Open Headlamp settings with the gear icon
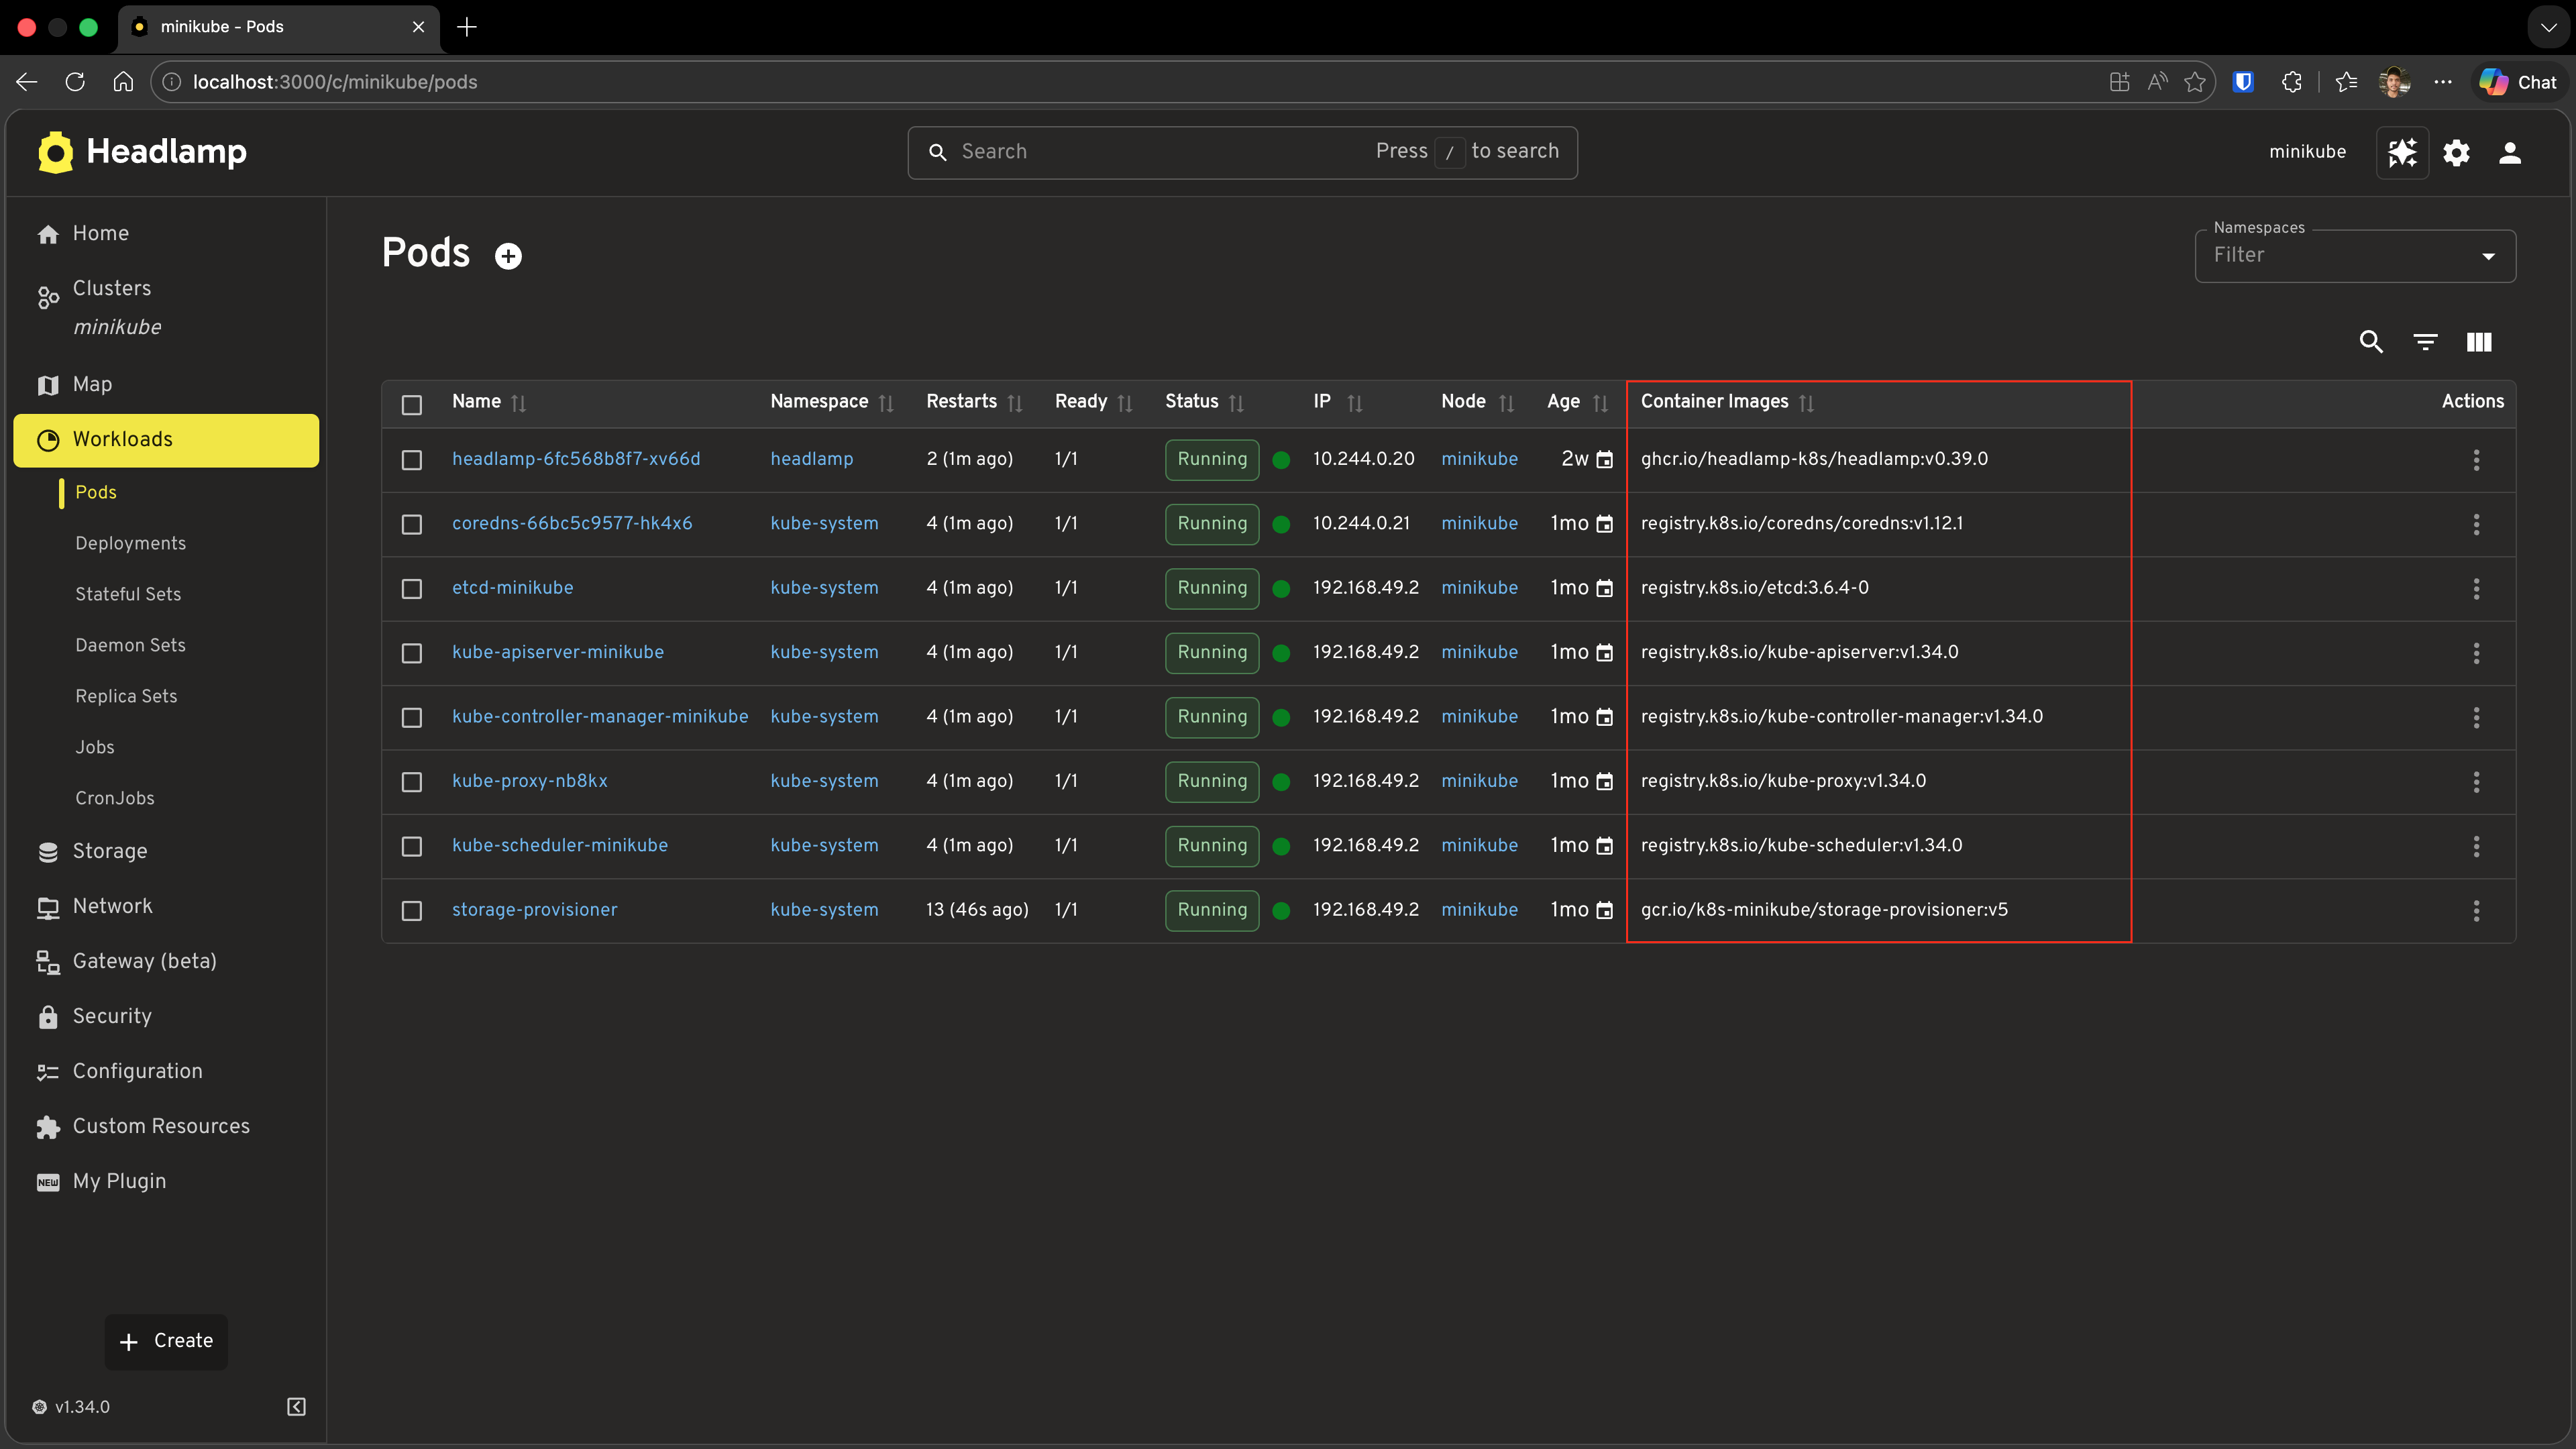Viewport: 2576px width, 1449px height. [x=2457, y=152]
